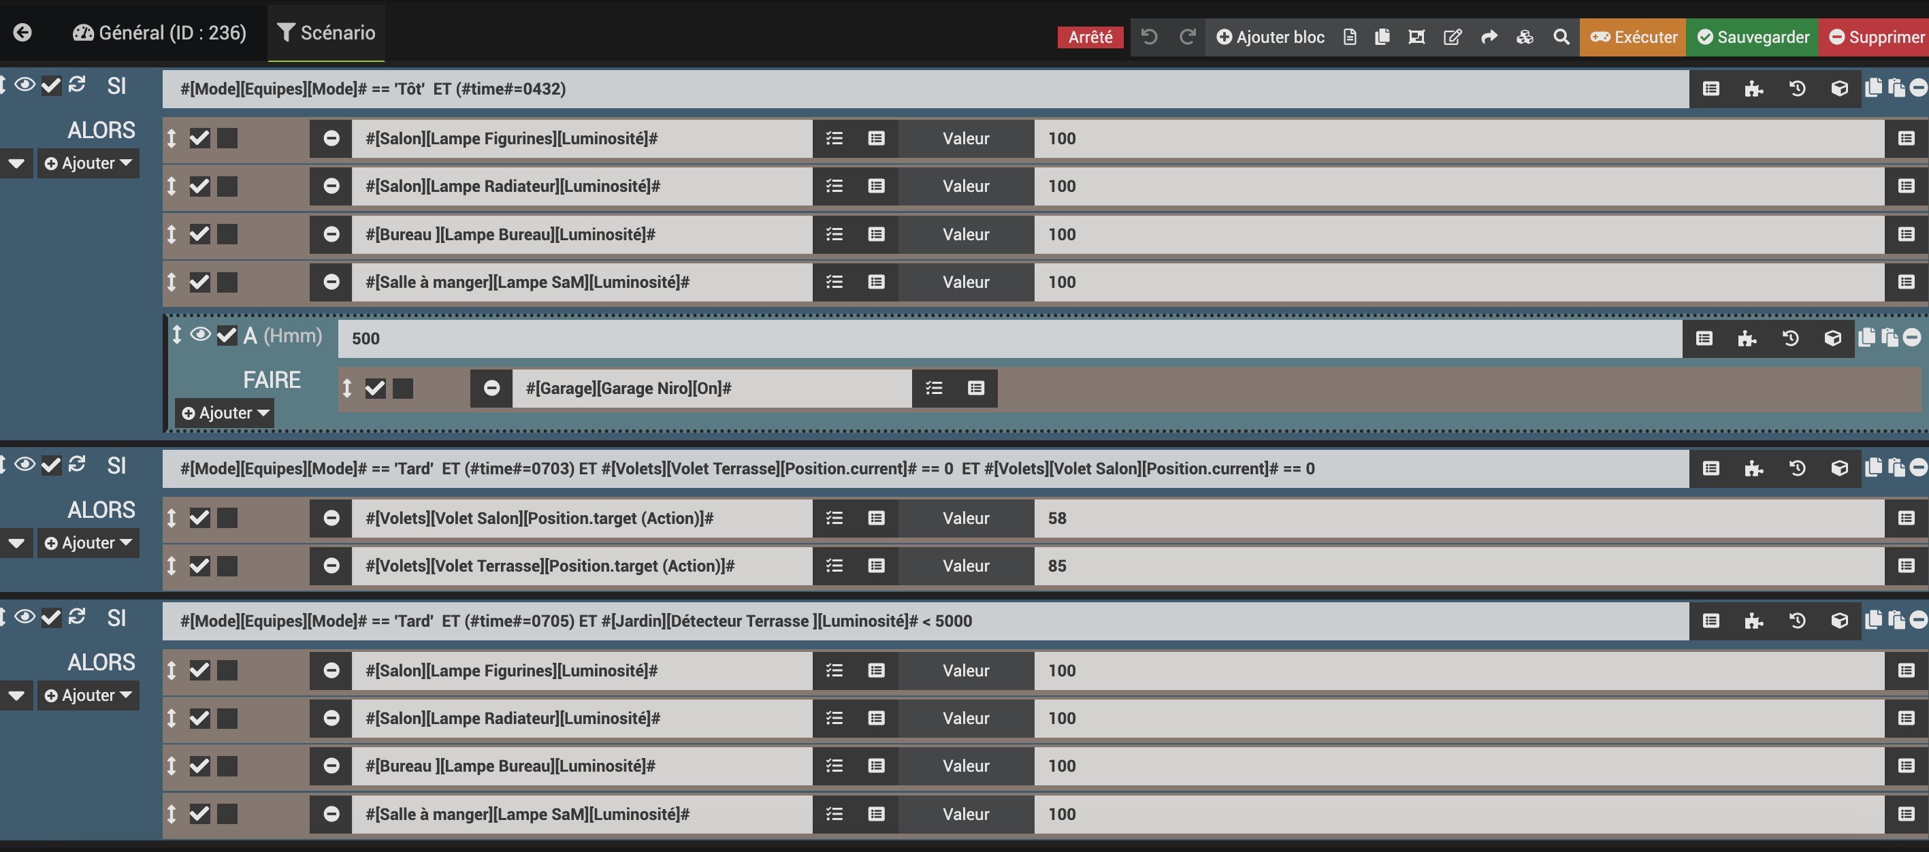Copy the 'Tard' 0705 SI block
The width and height of the screenshot is (1929, 852).
pos(1874,620)
